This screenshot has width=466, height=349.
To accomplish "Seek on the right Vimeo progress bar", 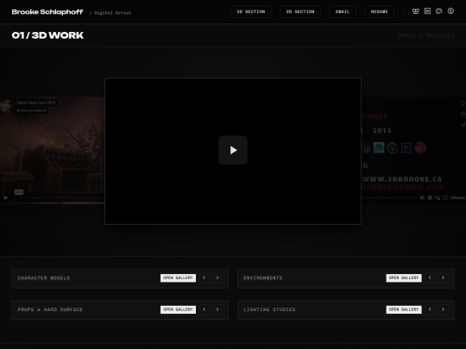I will (x=389, y=197).
